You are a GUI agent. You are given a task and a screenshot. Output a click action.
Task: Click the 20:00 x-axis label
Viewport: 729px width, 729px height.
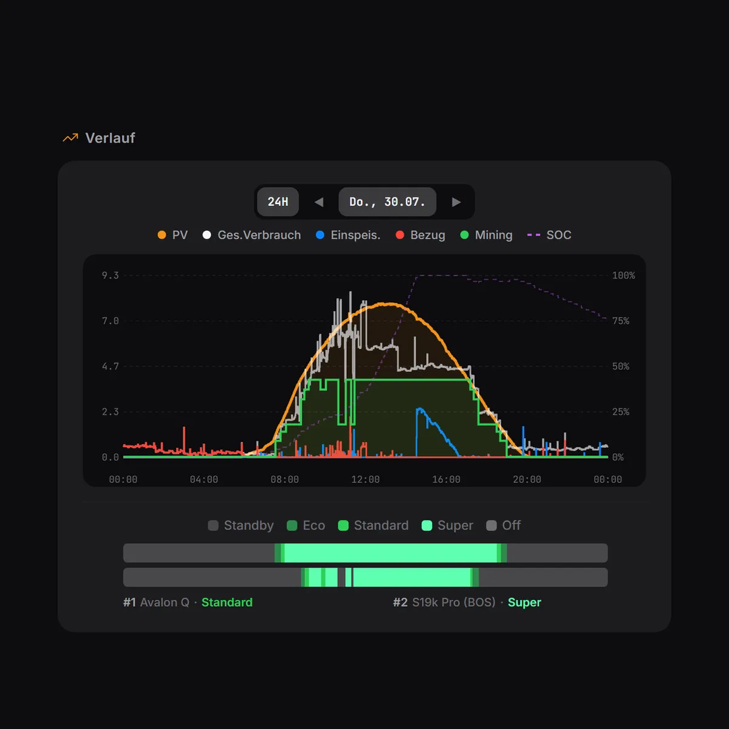tap(527, 479)
